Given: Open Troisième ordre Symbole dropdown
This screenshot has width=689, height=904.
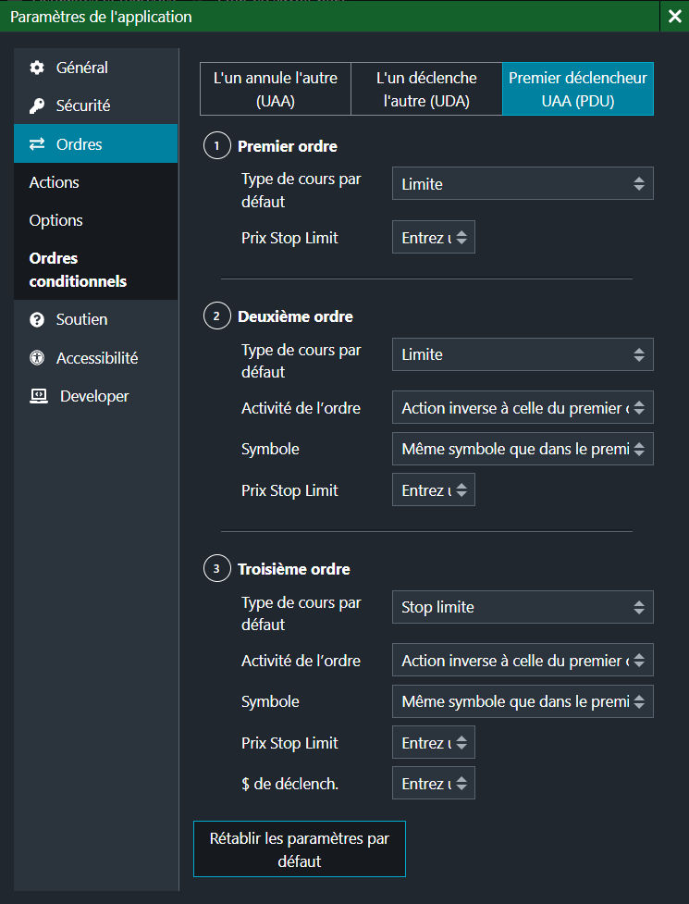Looking at the screenshot, I should tap(523, 702).
